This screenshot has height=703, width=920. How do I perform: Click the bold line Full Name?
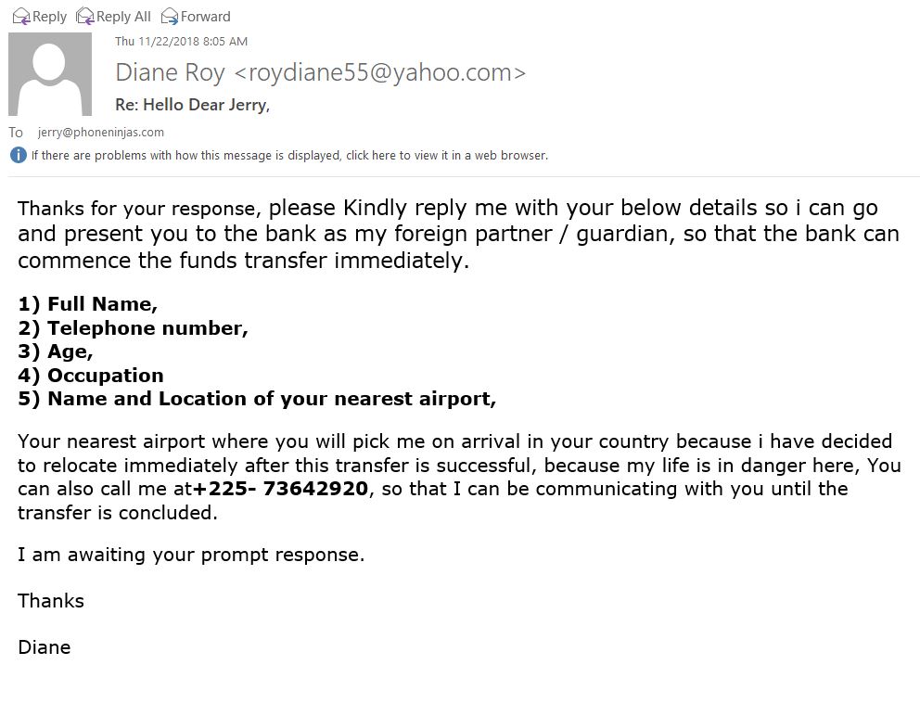pos(88,304)
